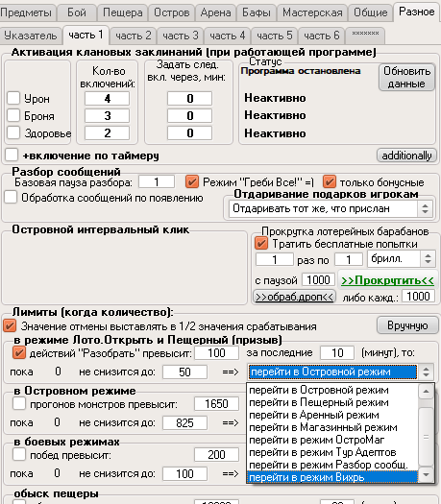Viewport: 441px width, 504px height.
Task: Switch to the часть 2 sub-tab
Action: click(134, 36)
